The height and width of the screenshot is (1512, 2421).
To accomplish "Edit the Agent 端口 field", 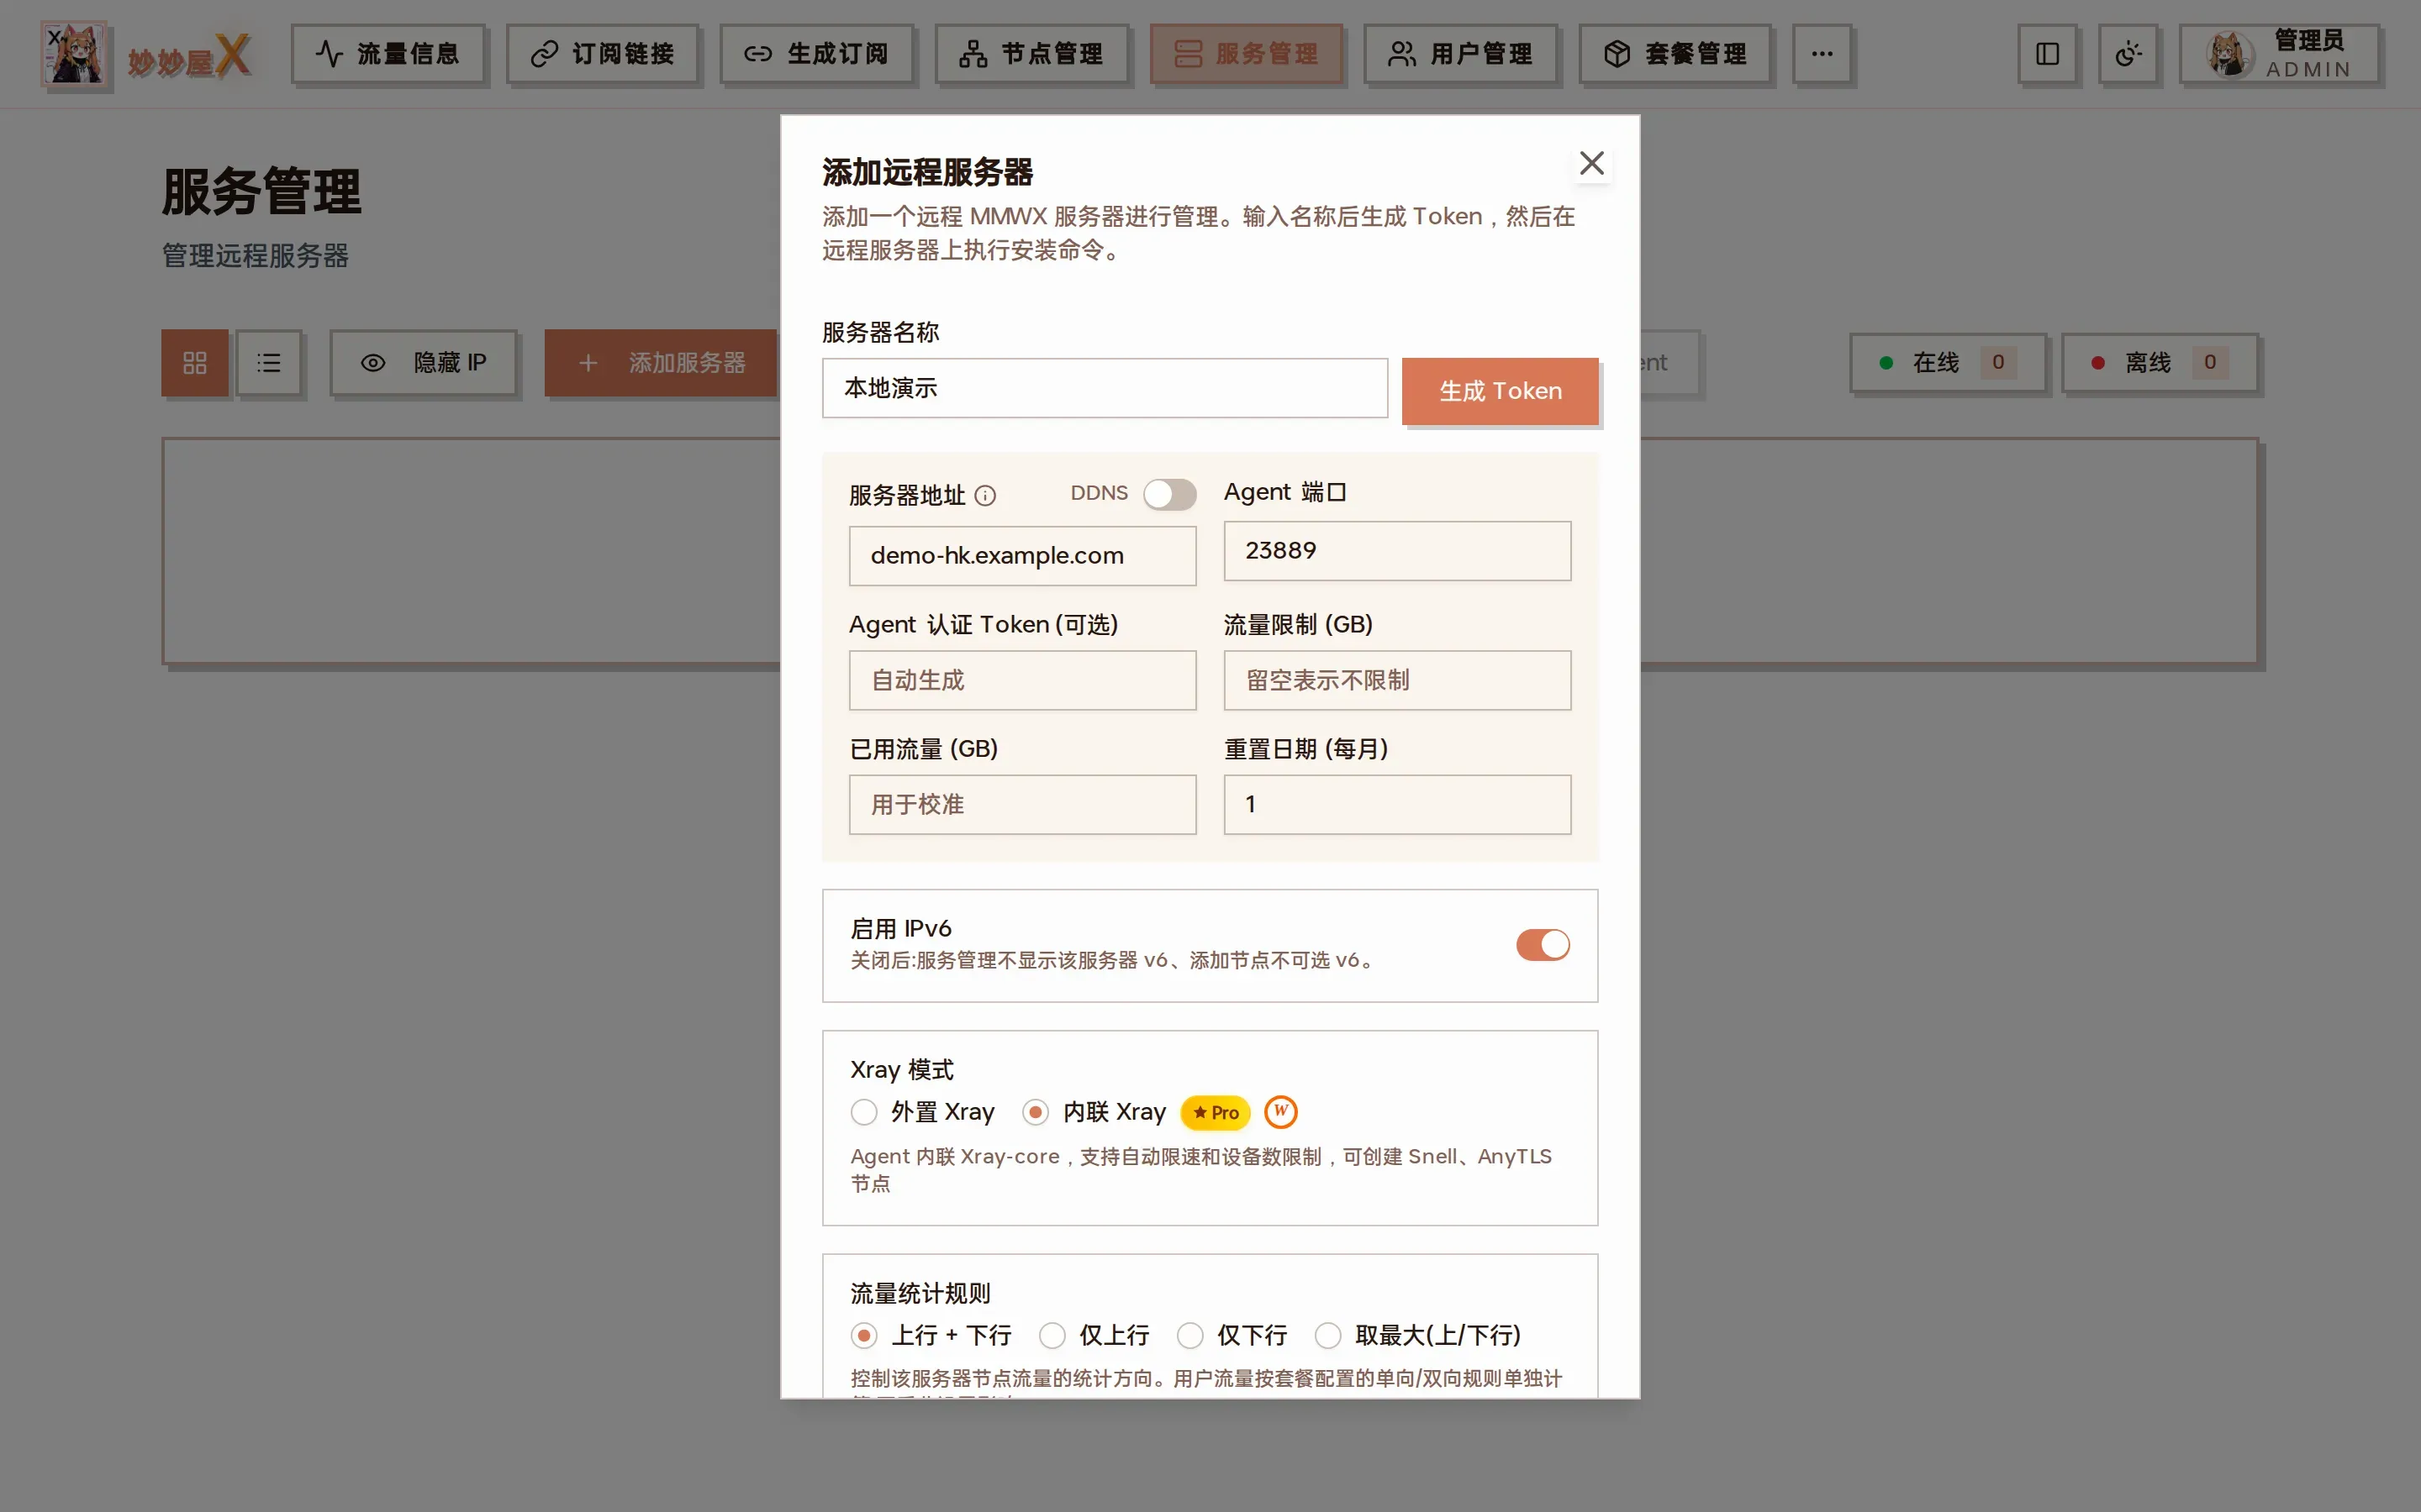I will tap(1396, 551).
